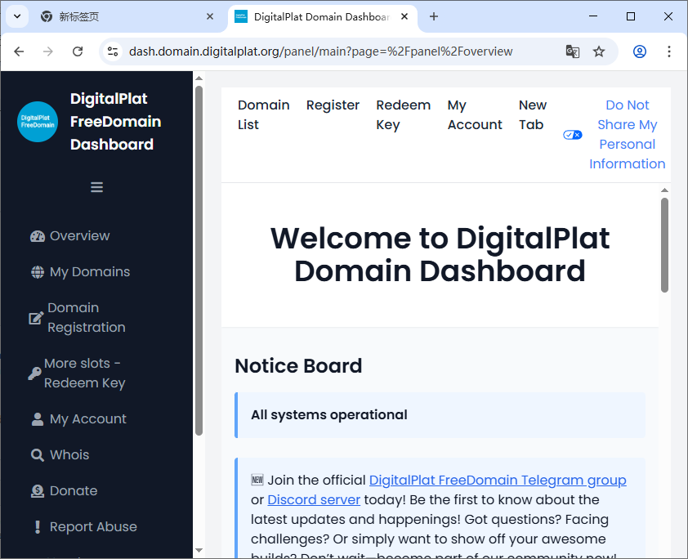This screenshot has height=559, width=688.
Task: Open the Register top navigation item
Action: [333, 105]
